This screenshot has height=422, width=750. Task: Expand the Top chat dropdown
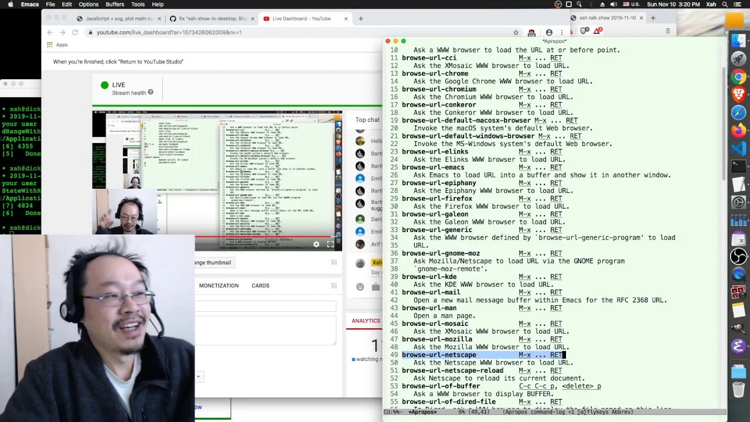[368, 120]
